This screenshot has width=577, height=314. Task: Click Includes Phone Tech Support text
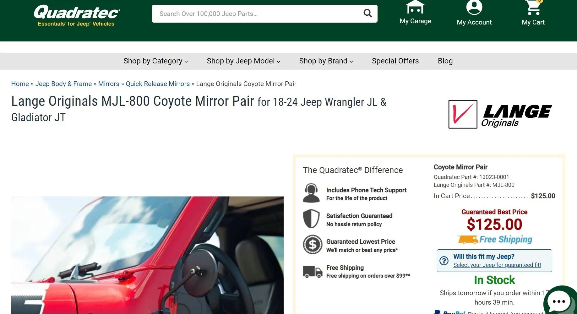(x=366, y=190)
